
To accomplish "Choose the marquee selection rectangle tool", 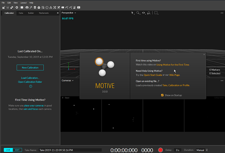I will pos(156,13).
